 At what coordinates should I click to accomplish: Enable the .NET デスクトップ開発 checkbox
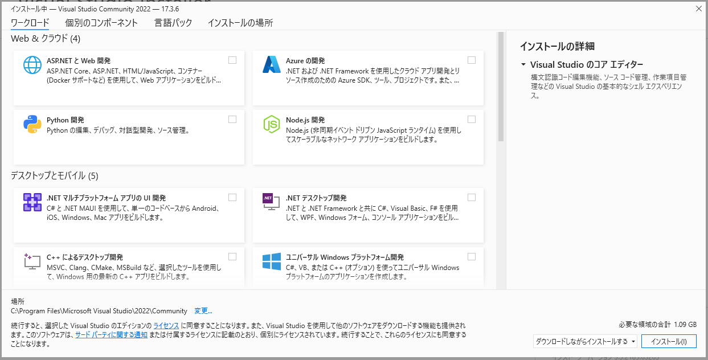pos(472,197)
